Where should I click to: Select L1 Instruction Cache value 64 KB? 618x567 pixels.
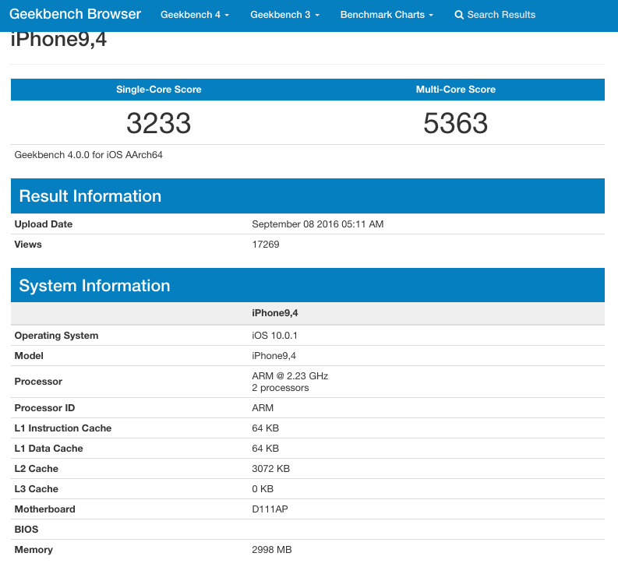265,428
